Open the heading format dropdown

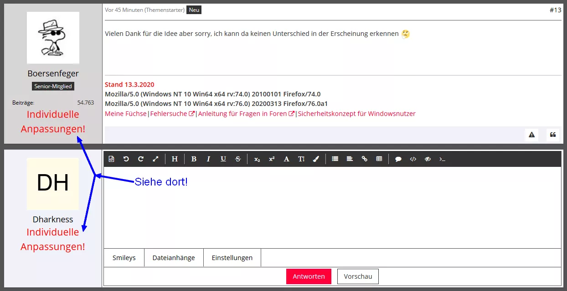[x=175, y=159]
